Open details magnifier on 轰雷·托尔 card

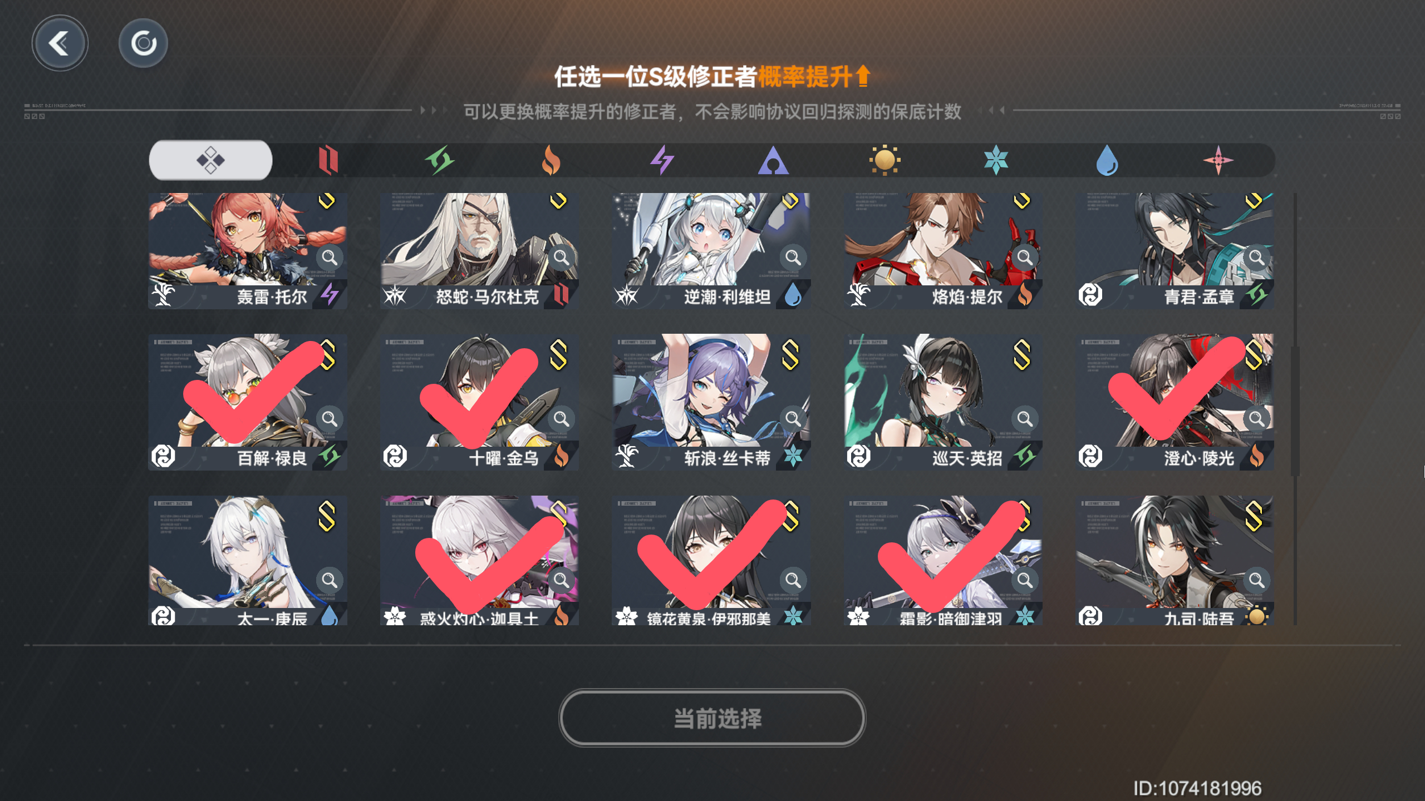click(x=330, y=258)
